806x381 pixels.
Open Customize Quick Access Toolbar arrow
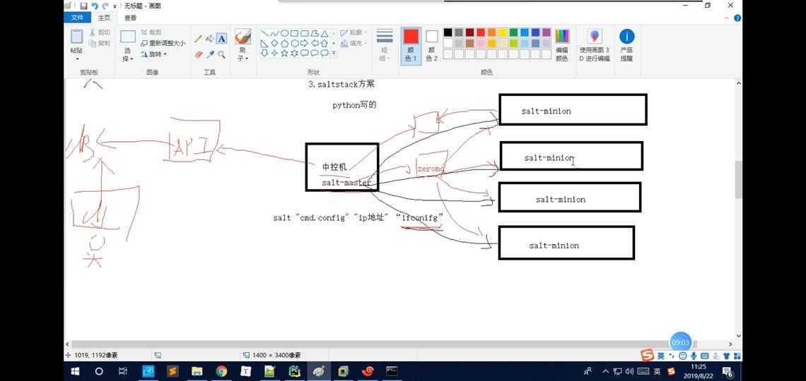point(115,6)
